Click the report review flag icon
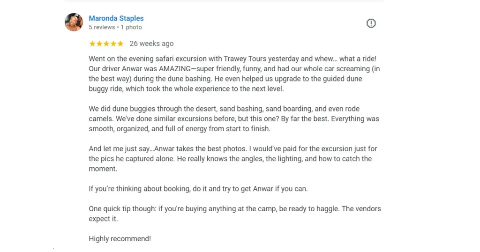 pos(371,23)
